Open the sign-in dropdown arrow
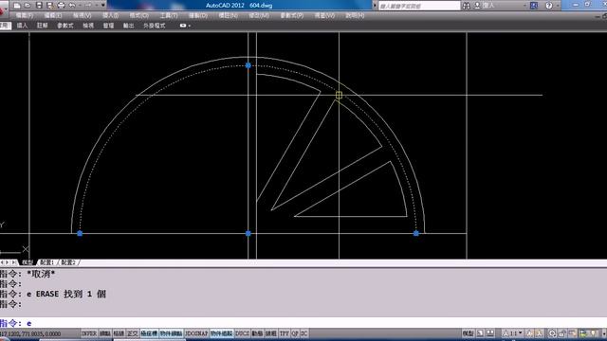Screen dimensions: 607x341 524,6
